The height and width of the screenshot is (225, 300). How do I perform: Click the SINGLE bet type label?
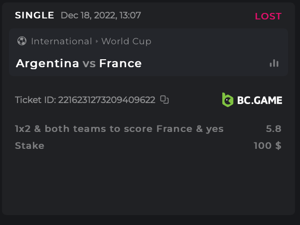(x=34, y=15)
